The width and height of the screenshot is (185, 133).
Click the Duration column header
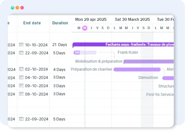point(60,23)
